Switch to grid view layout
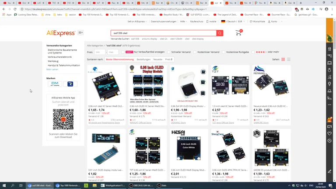 283,59
